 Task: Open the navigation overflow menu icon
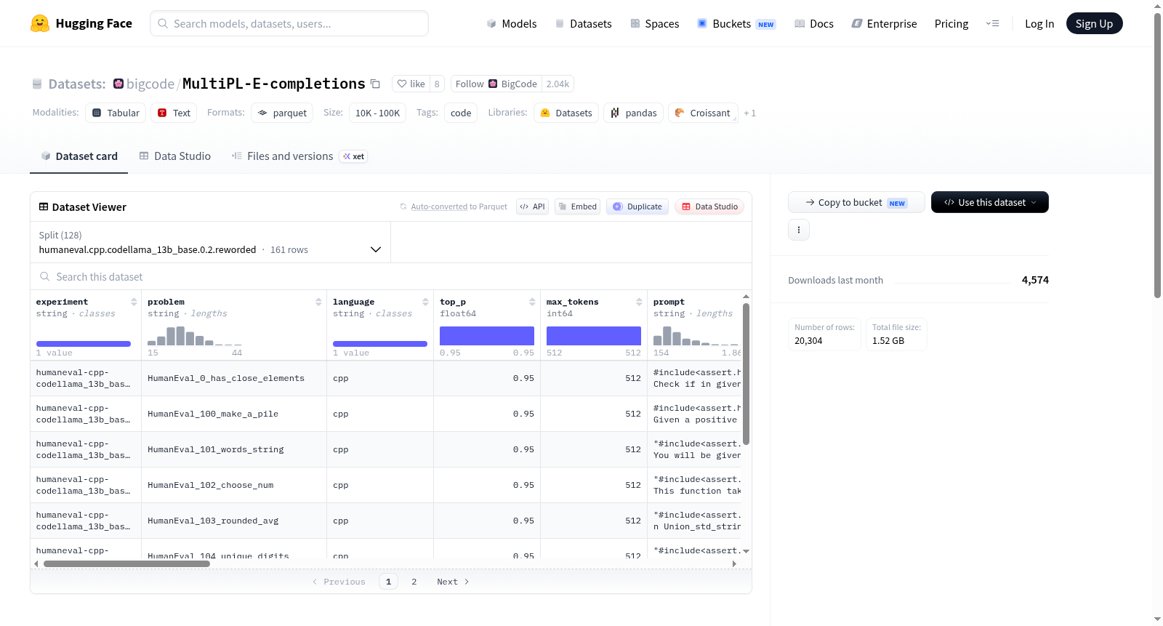click(992, 23)
